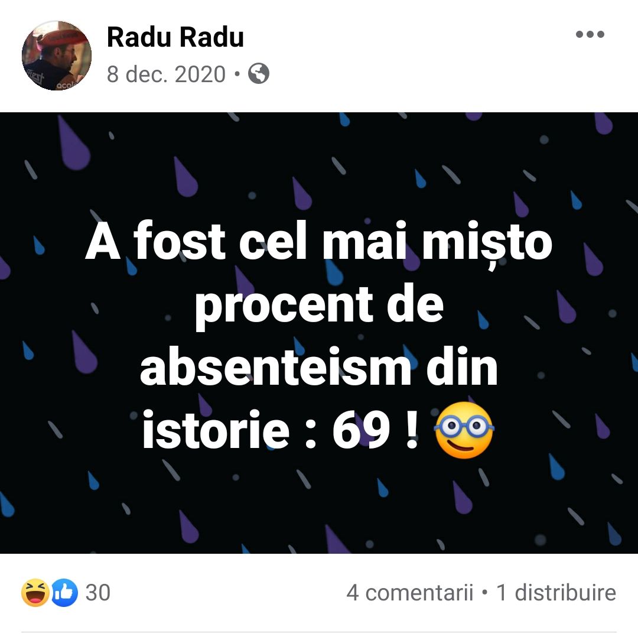Open the 1 distribuire shares link
The height and width of the screenshot is (643, 638).
tap(556, 593)
